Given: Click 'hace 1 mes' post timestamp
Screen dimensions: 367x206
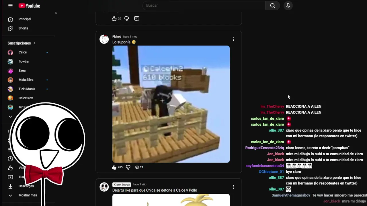Looking at the screenshot, I should pyautogui.click(x=130, y=37).
